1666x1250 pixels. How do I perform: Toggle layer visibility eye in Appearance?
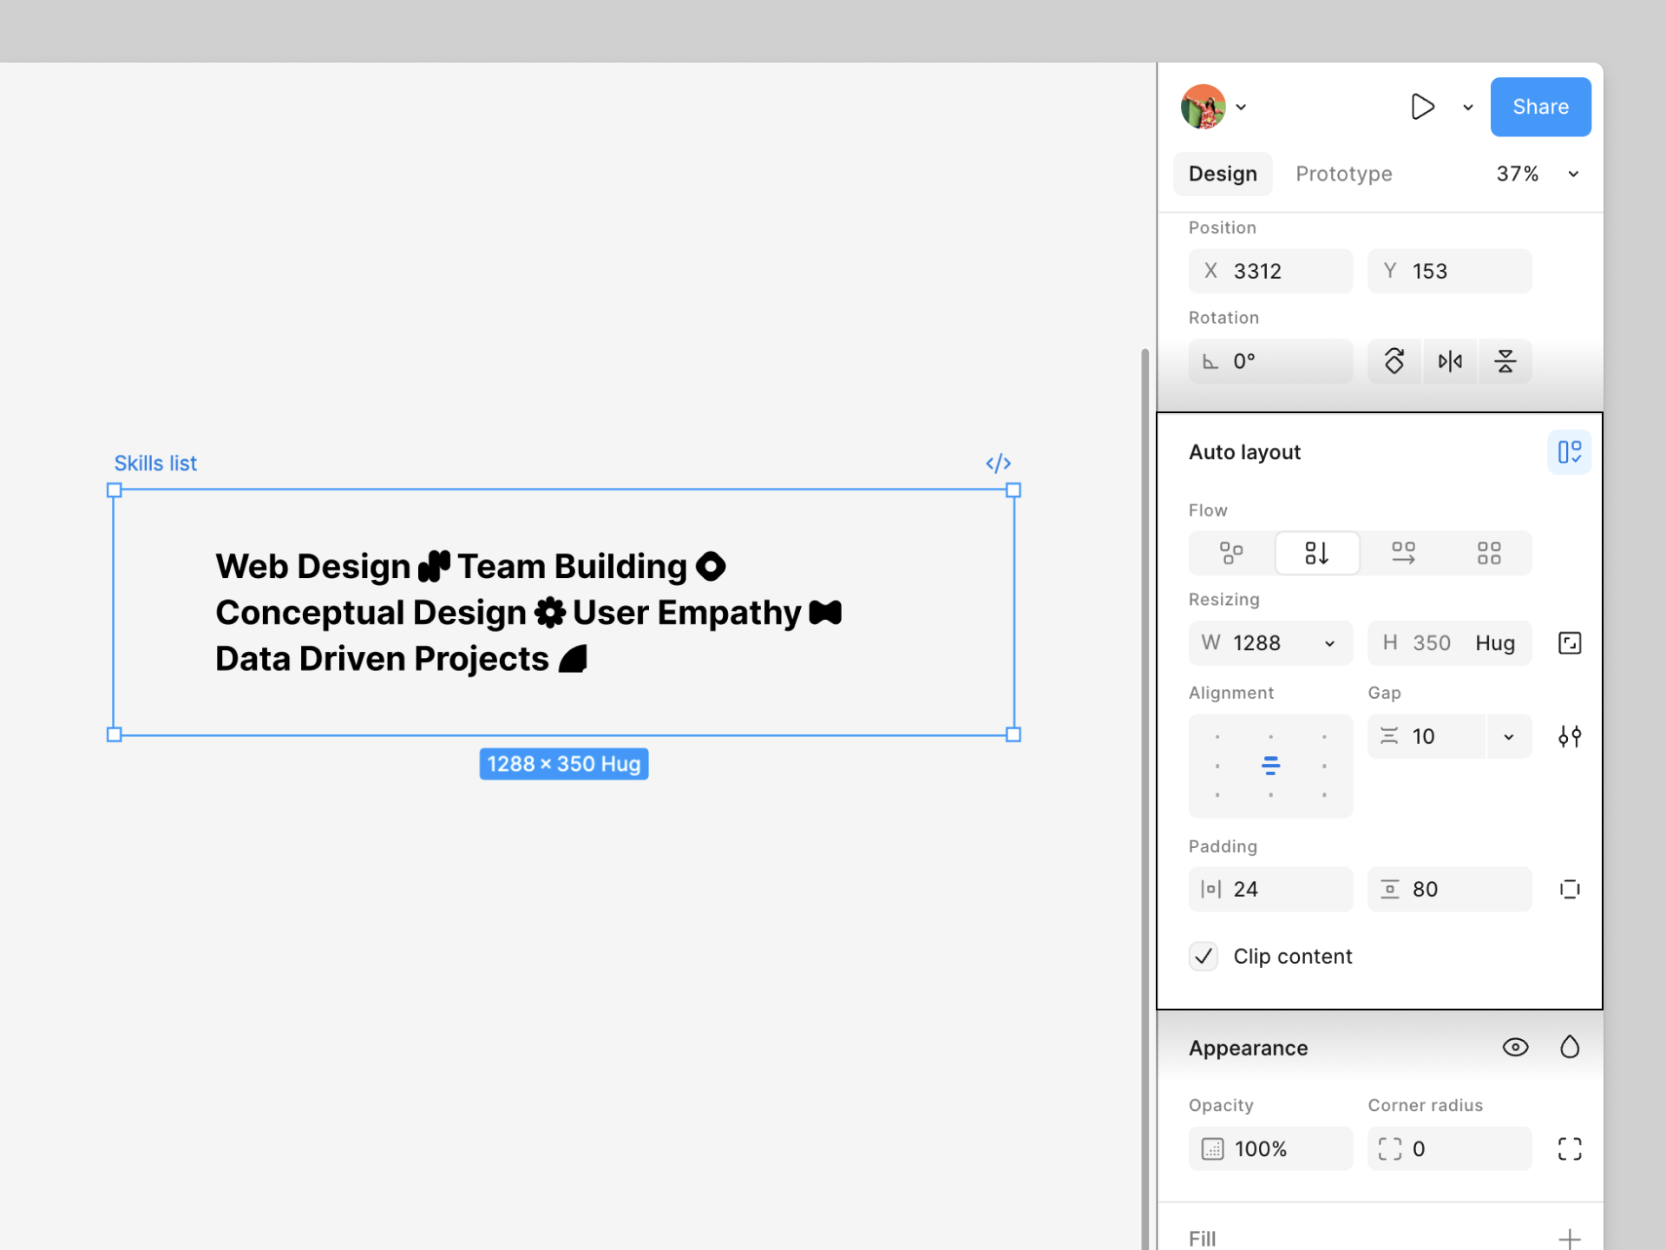pos(1515,1048)
